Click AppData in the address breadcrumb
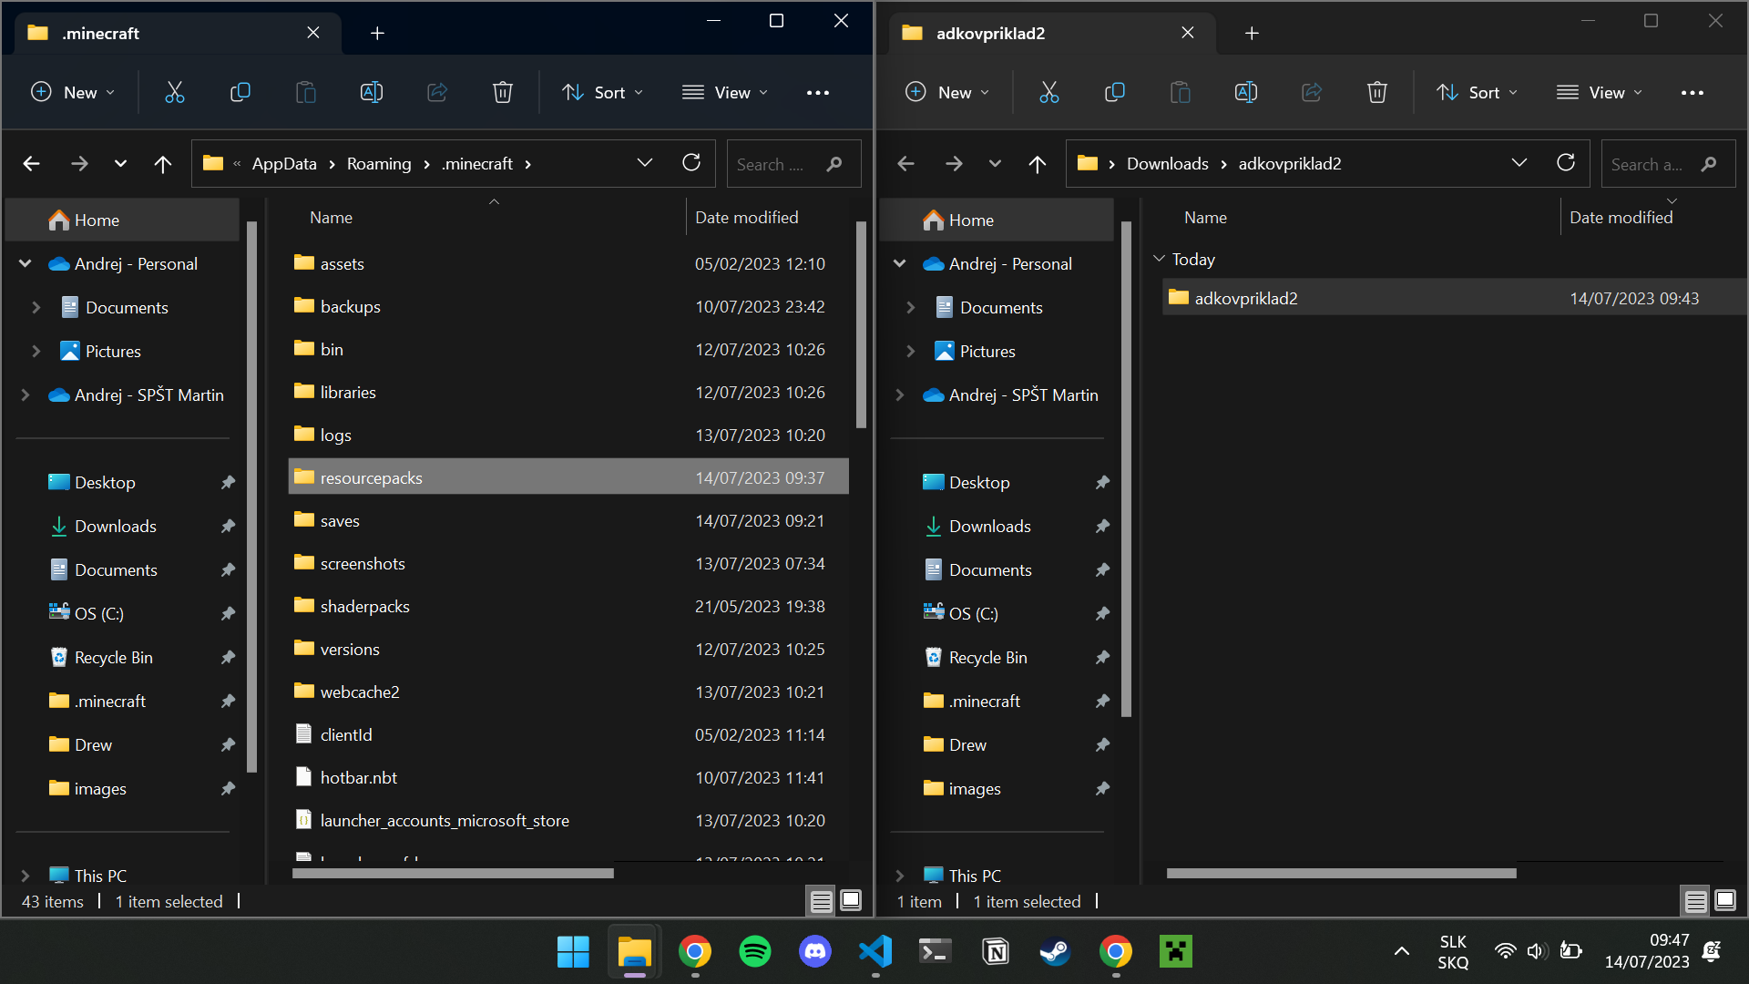 [284, 163]
